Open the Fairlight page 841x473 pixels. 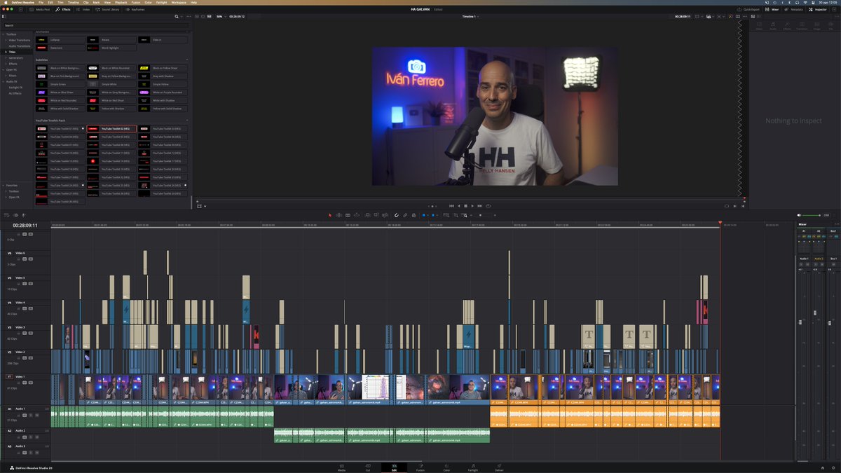(x=472, y=467)
